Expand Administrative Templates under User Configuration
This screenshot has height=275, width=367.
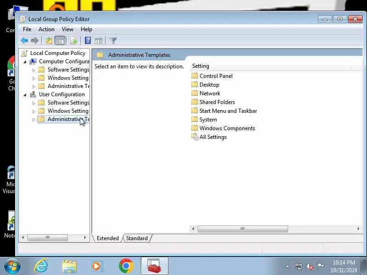click(33, 120)
